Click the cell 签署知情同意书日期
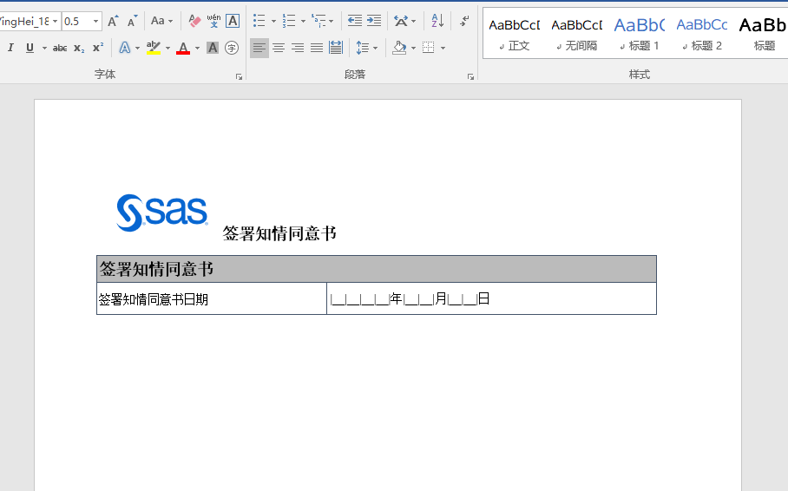The image size is (788, 491). (212, 298)
